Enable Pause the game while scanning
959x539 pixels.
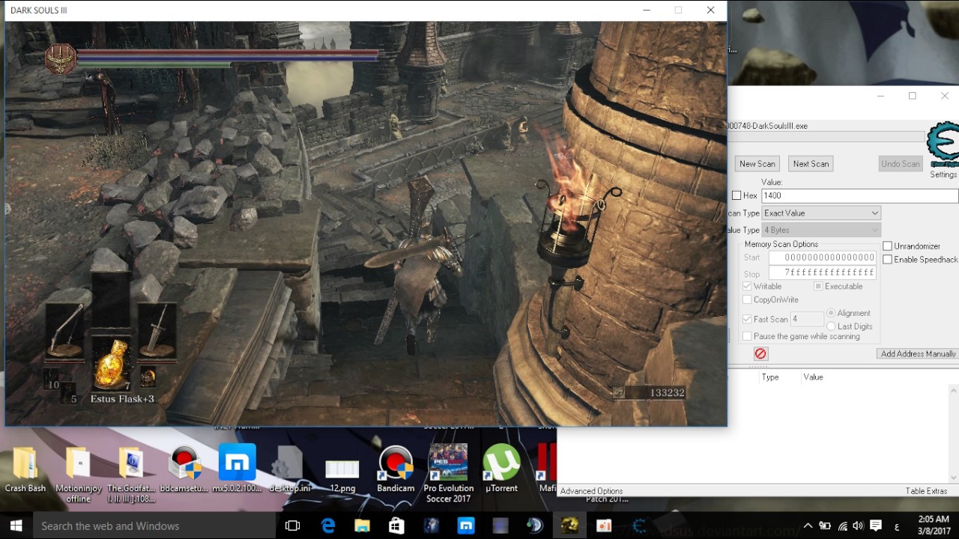point(747,336)
